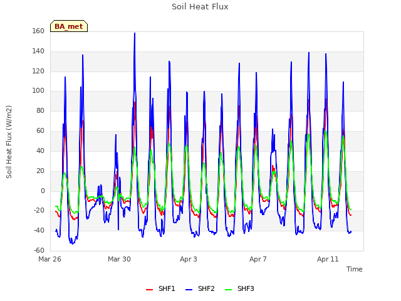Toggle the SHF1 series in the legend

tap(160, 288)
